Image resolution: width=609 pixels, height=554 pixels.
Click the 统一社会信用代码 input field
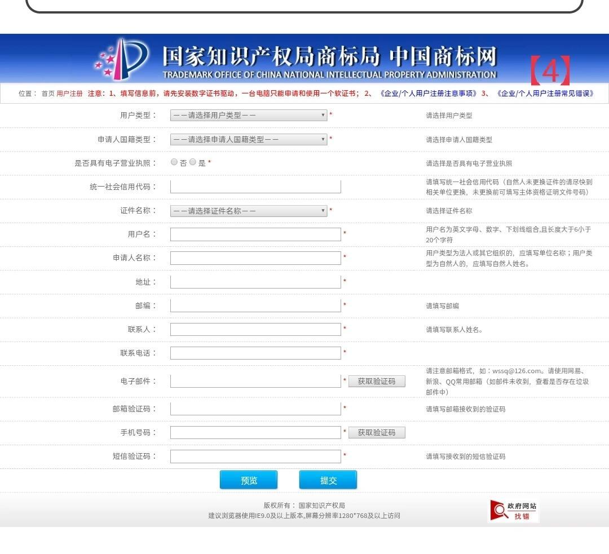click(x=255, y=187)
